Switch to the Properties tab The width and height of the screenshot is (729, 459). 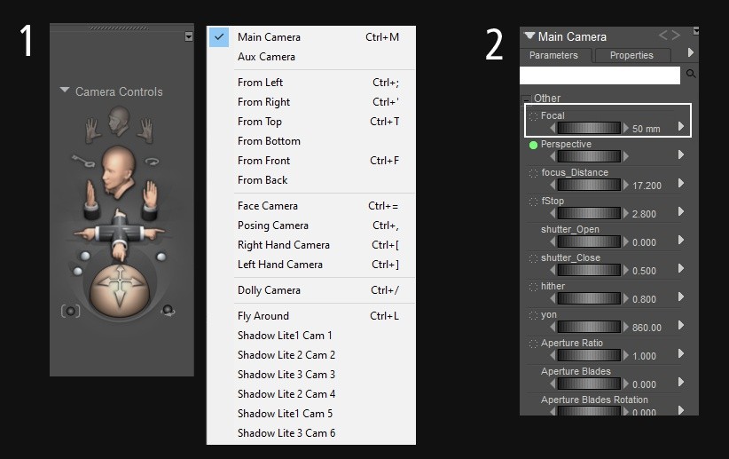pos(631,55)
